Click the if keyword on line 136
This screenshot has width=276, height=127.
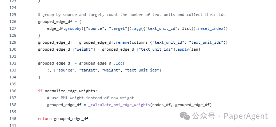pos(40,91)
